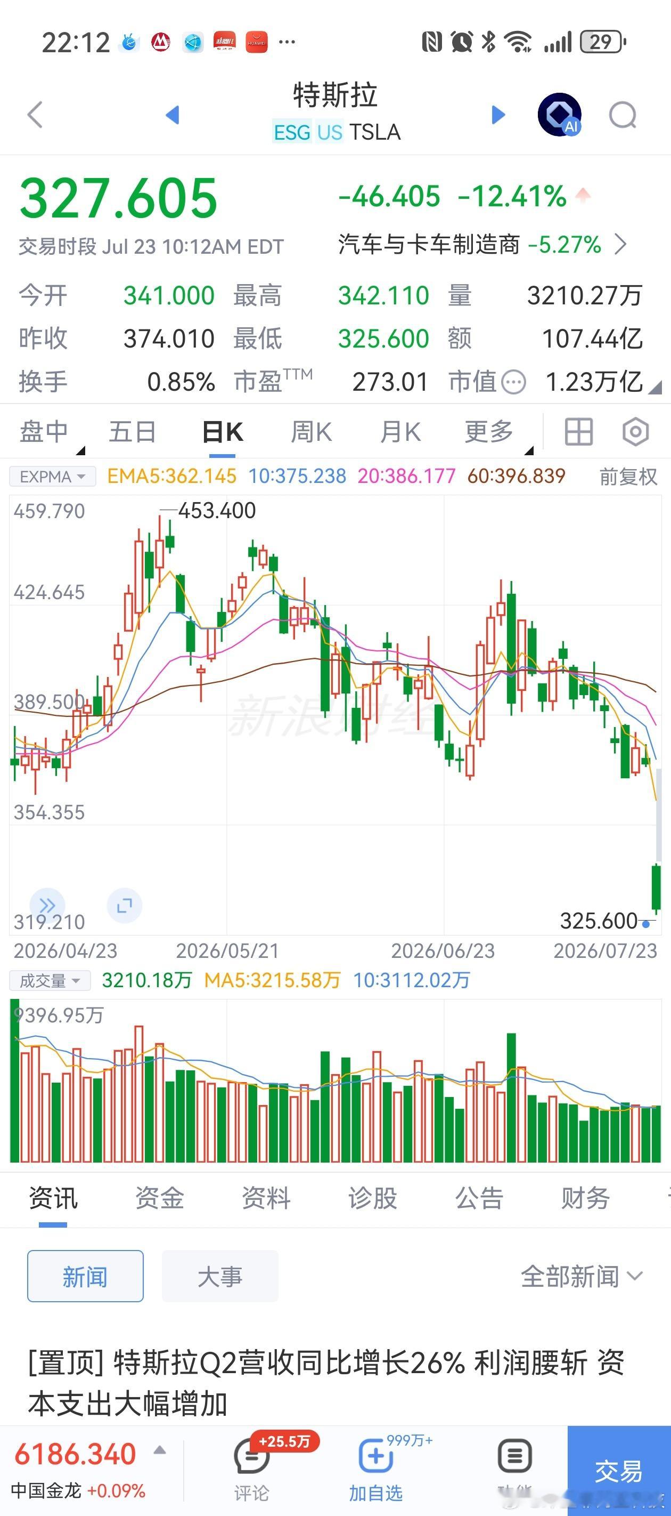Viewport: 671px width, 1516px height.
Task: Open the search magnifier icon
Action: (623, 115)
